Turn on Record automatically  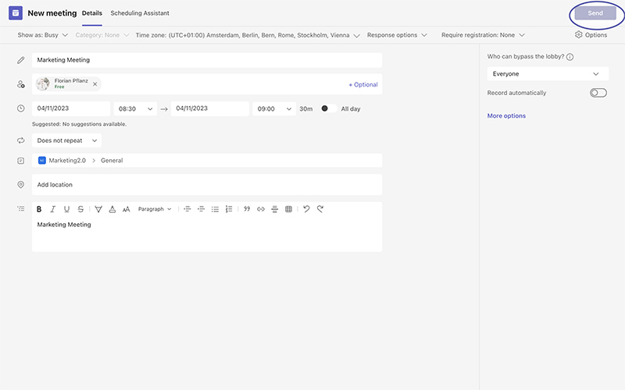598,93
